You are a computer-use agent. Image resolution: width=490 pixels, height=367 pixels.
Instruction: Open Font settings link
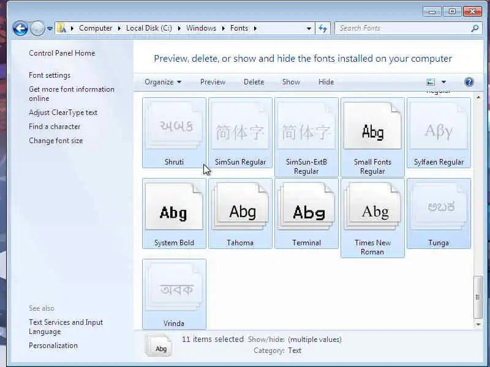tap(50, 75)
